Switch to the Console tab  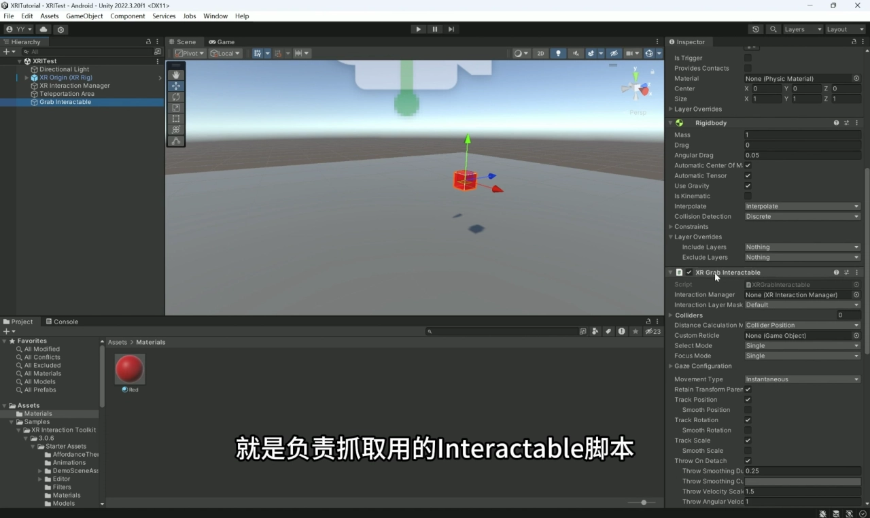tap(62, 322)
